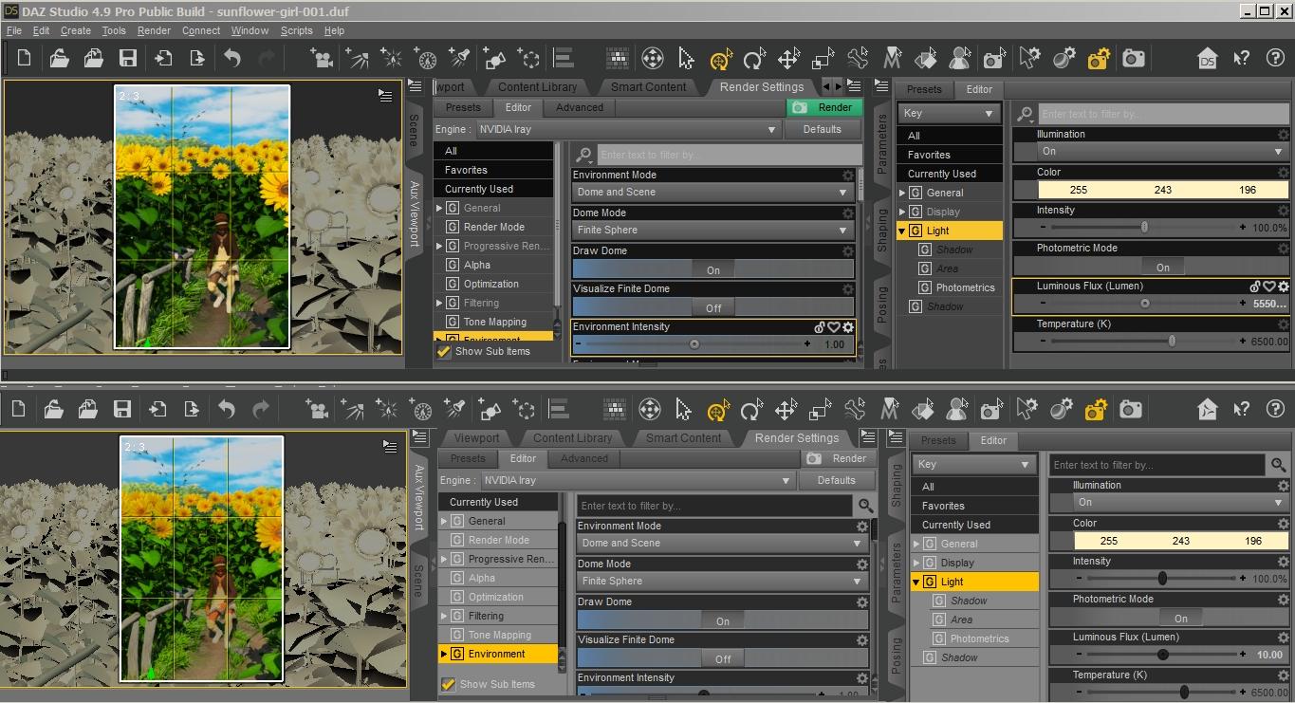Screen dimensions: 1295x703
Task: Click the green Render button
Action: tap(824, 107)
